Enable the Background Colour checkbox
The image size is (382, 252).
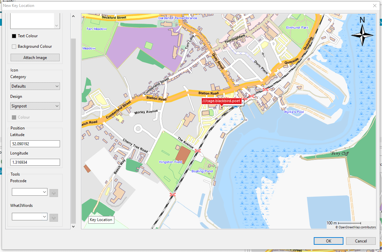(x=14, y=46)
